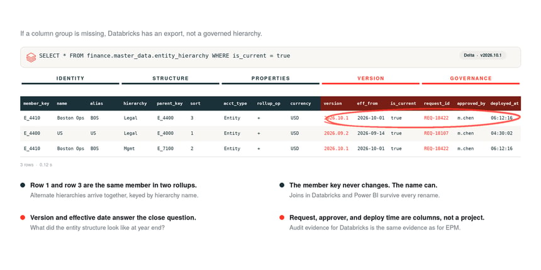Click 'Version and effective date answer' heading
This screenshot has width=541, height=270.
click(x=113, y=218)
